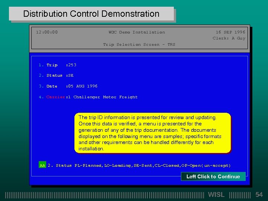This screenshot has width=268, height=201.
Task: Click the Distribution Control Demonstration title
Action: pos(91,14)
